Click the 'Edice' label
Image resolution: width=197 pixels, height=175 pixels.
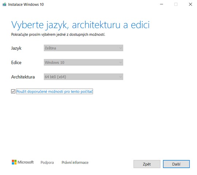click(16, 62)
